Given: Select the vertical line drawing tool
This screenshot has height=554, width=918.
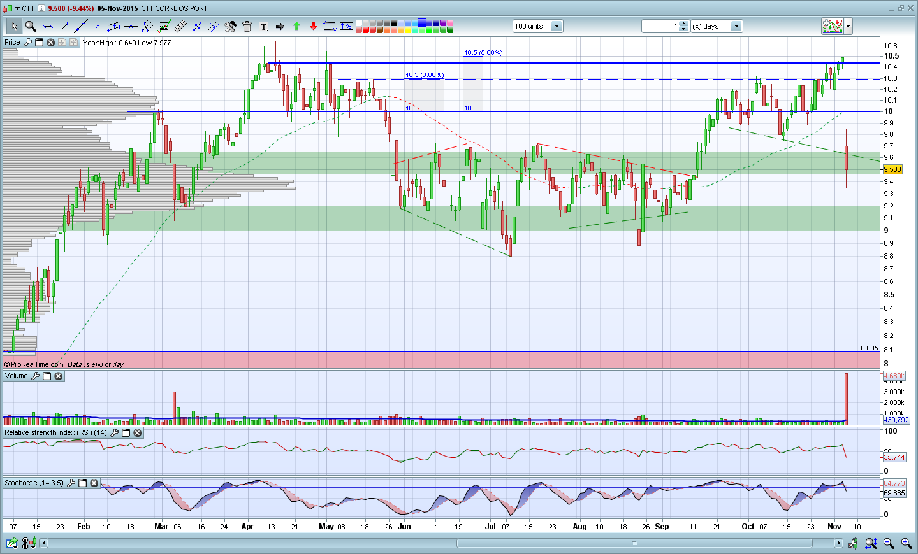Looking at the screenshot, I should click(98, 26).
